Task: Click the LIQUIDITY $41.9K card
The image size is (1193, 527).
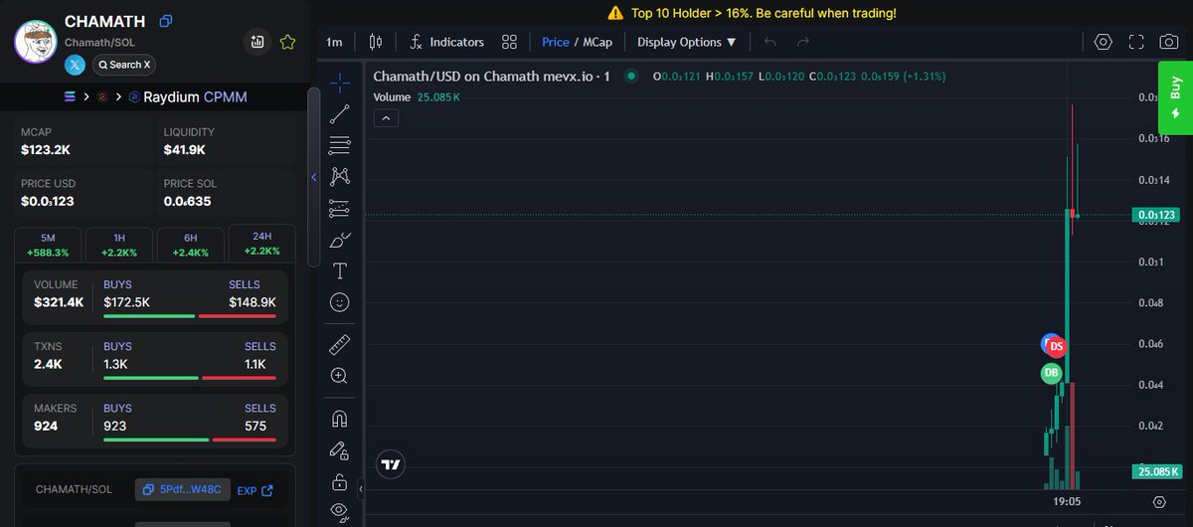Action: pyautogui.click(x=226, y=141)
